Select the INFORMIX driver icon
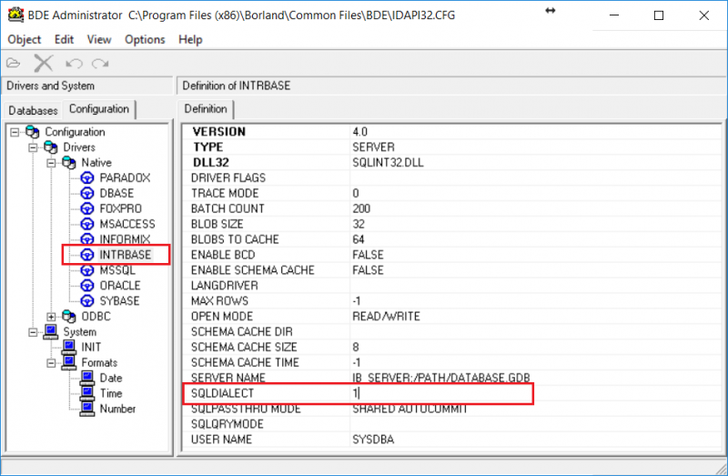 [x=86, y=239]
